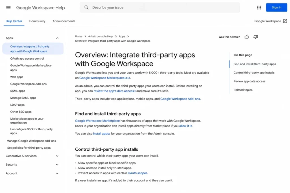The image size is (290, 193).
Task: Click external link icon after Marketplace link
Action: click(129, 78)
